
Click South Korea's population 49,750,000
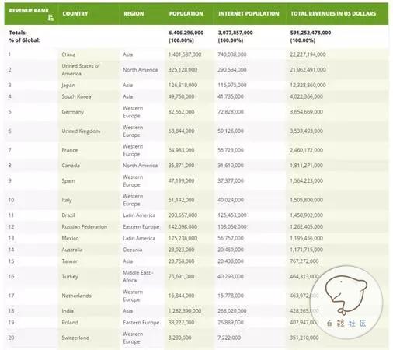[x=181, y=96]
